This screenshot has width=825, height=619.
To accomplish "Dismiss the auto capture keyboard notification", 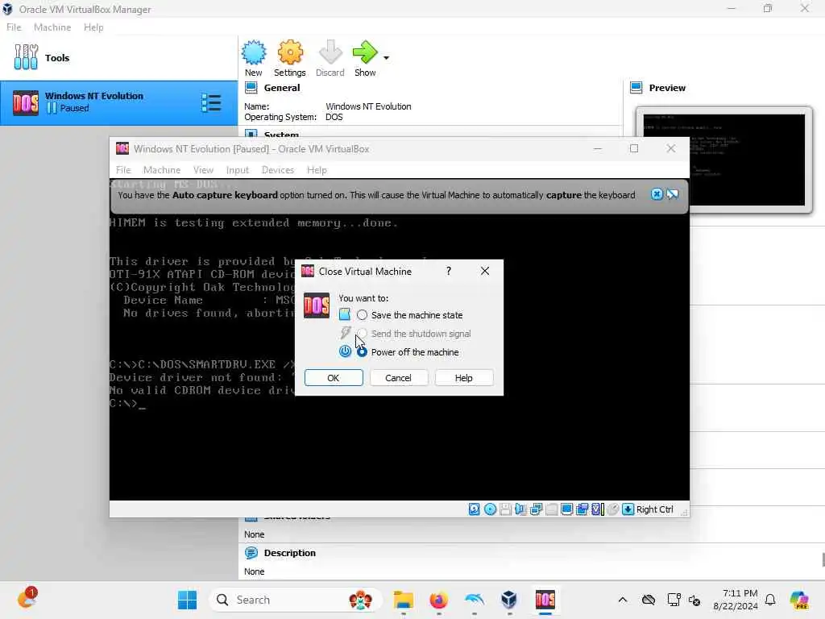I will [x=657, y=194].
